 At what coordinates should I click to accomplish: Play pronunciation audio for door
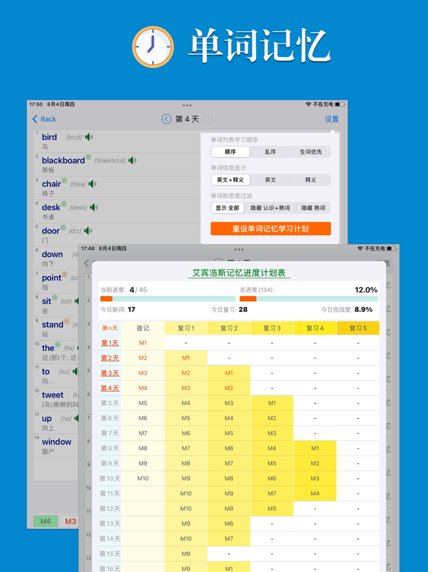click(88, 230)
